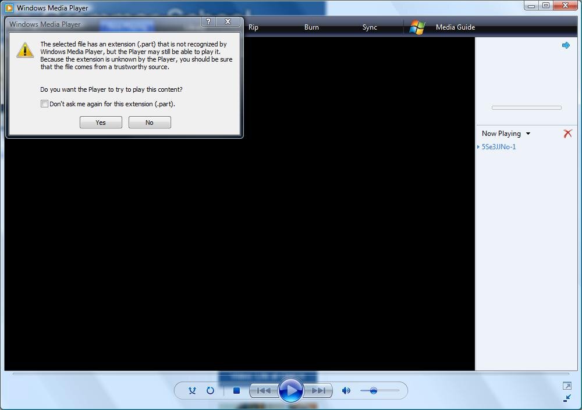Close the Windows Media Player warning dialog

pos(228,21)
